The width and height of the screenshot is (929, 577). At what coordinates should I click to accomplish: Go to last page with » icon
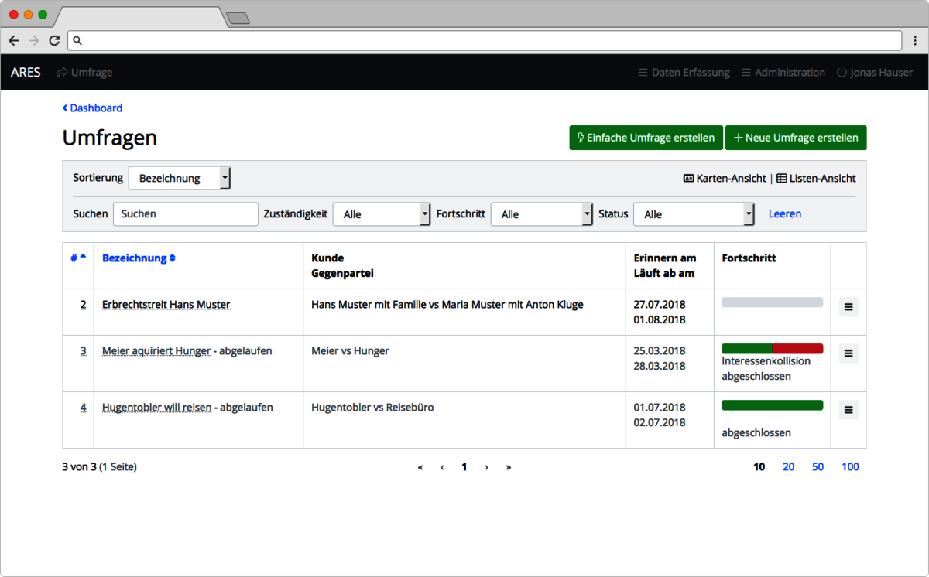click(509, 467)
